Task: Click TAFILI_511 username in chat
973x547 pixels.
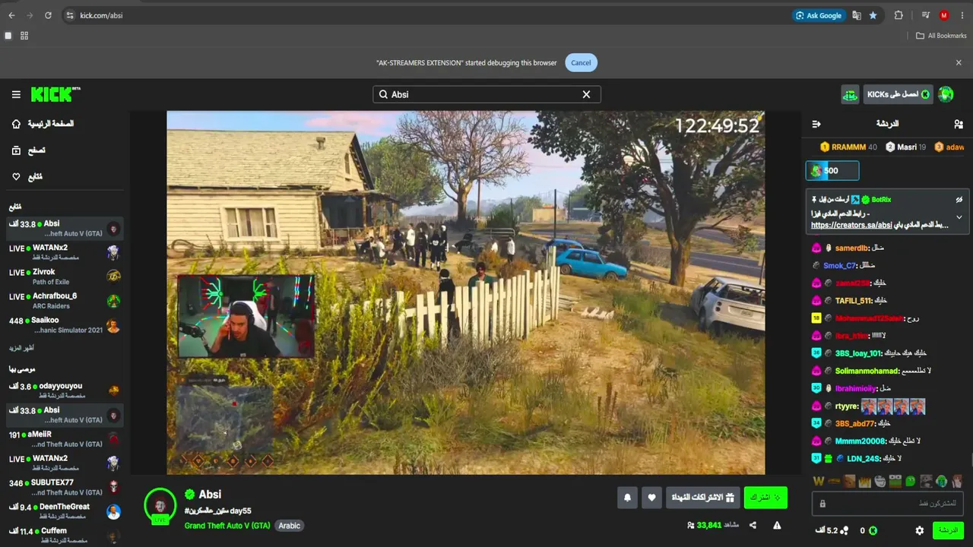Action: point(854,301)
